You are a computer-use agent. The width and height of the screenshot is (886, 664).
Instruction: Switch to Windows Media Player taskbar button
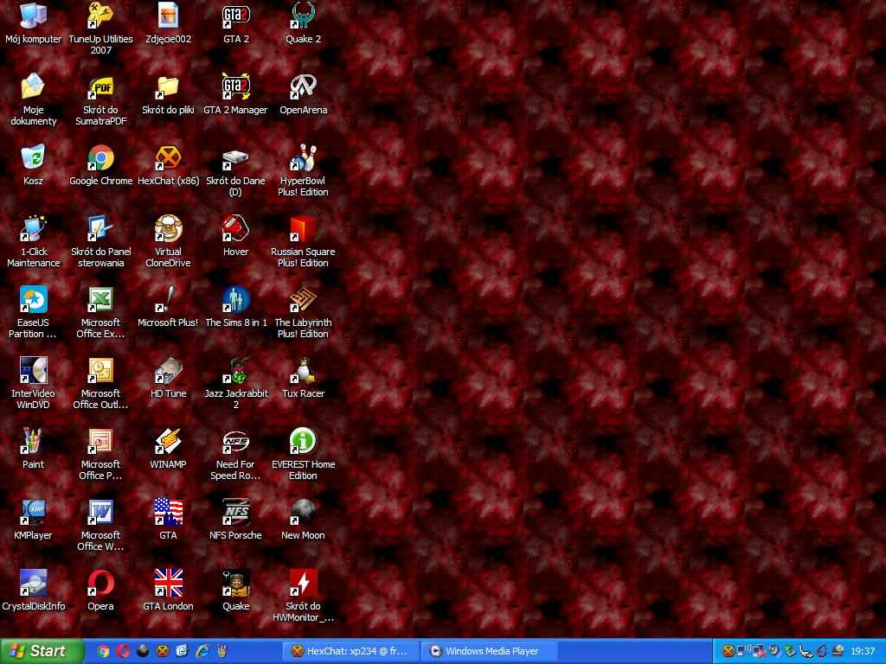(x=491, y=651)
